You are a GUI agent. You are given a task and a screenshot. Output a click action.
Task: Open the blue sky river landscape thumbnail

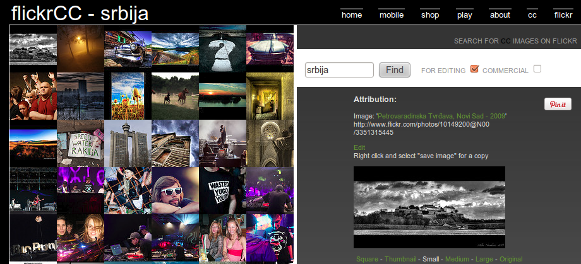point(176,49)
